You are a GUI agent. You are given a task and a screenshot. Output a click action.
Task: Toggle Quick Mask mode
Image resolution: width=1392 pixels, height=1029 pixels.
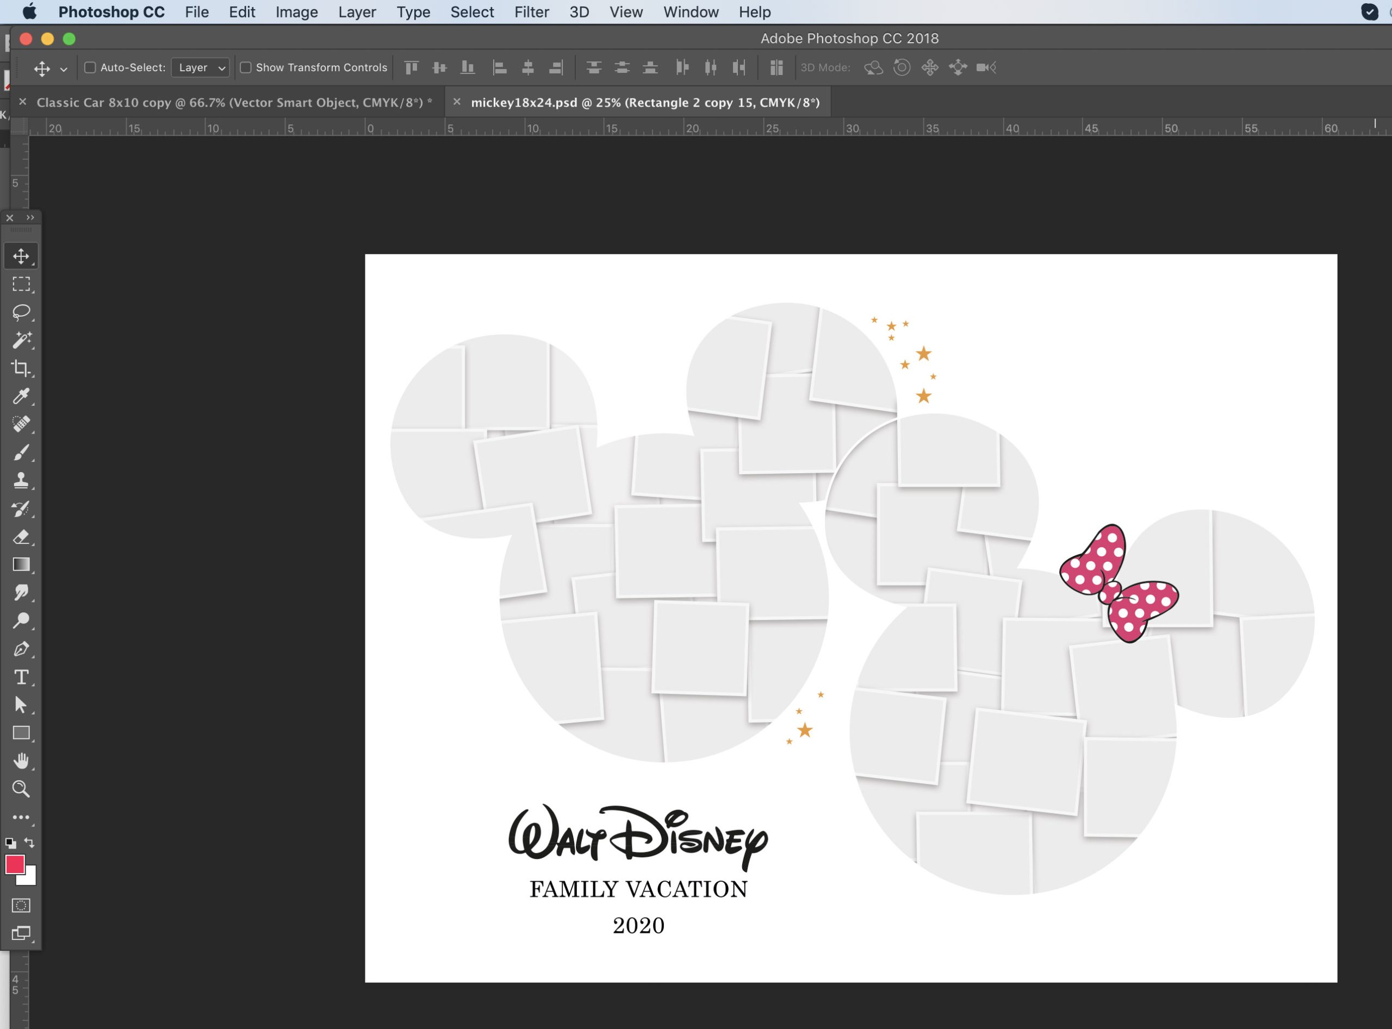pos(21,906)
